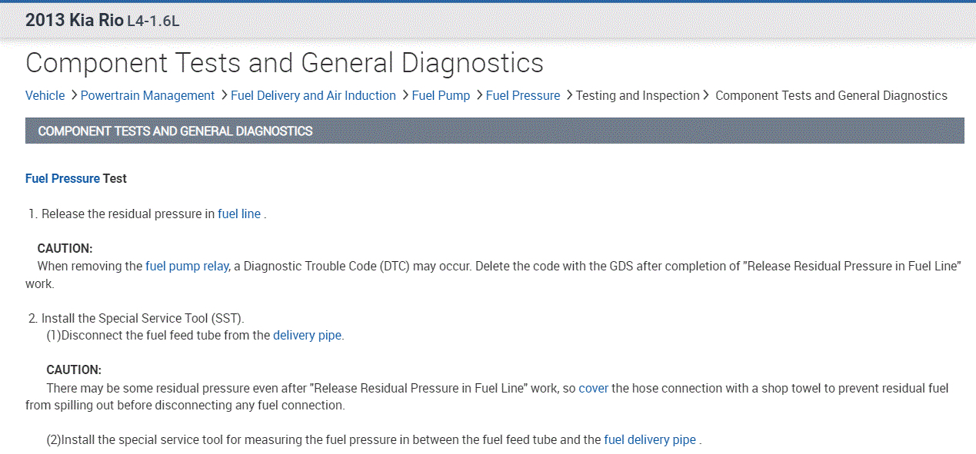Click the "fuel delivery pipe" link in step (2)
The height and width of the screenshot is (454, 976).
coord(650,439)
